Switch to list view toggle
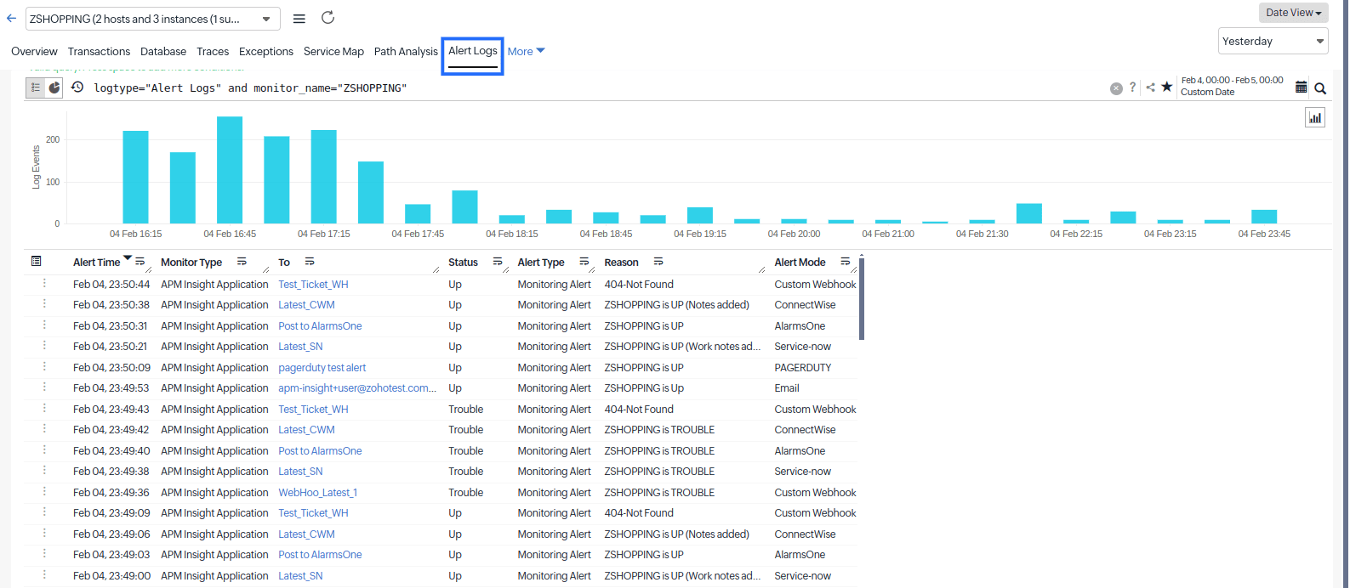Screen dimensions: 1350x588 click(36, 88)
